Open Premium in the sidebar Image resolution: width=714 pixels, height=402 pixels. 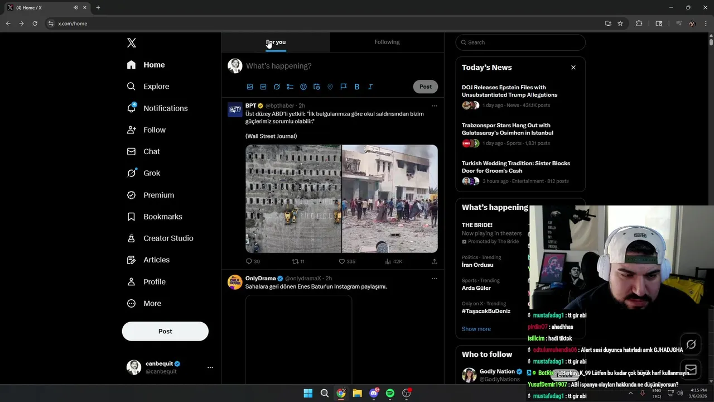click(151, 195)
